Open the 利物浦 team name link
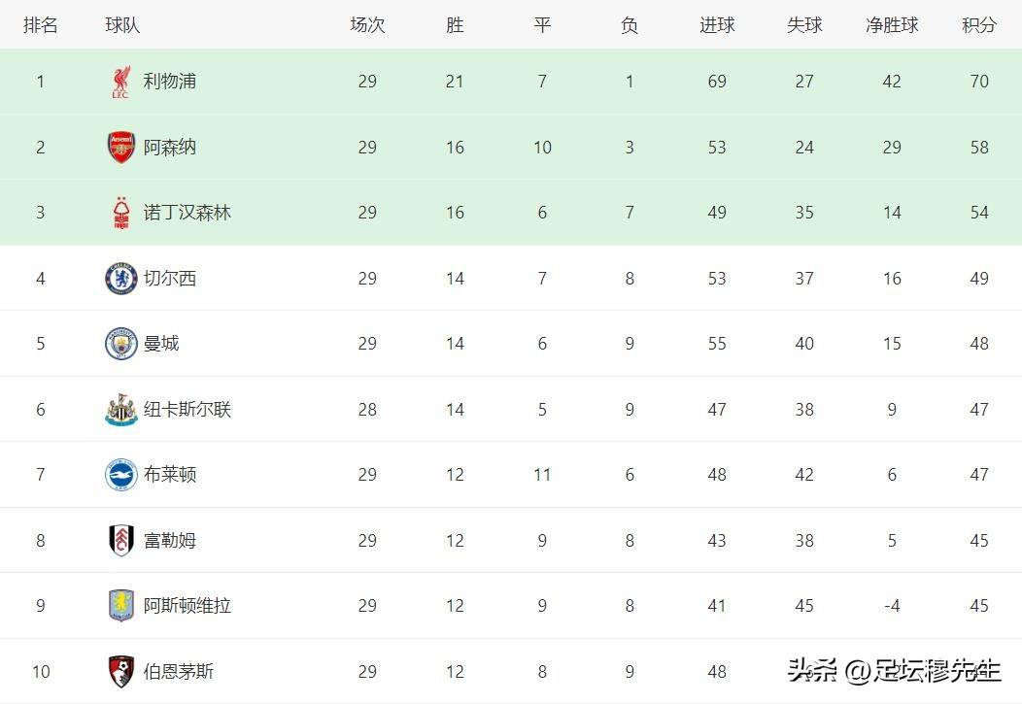The height and width of the screenshot is (704, 1022). click(170, 82)
